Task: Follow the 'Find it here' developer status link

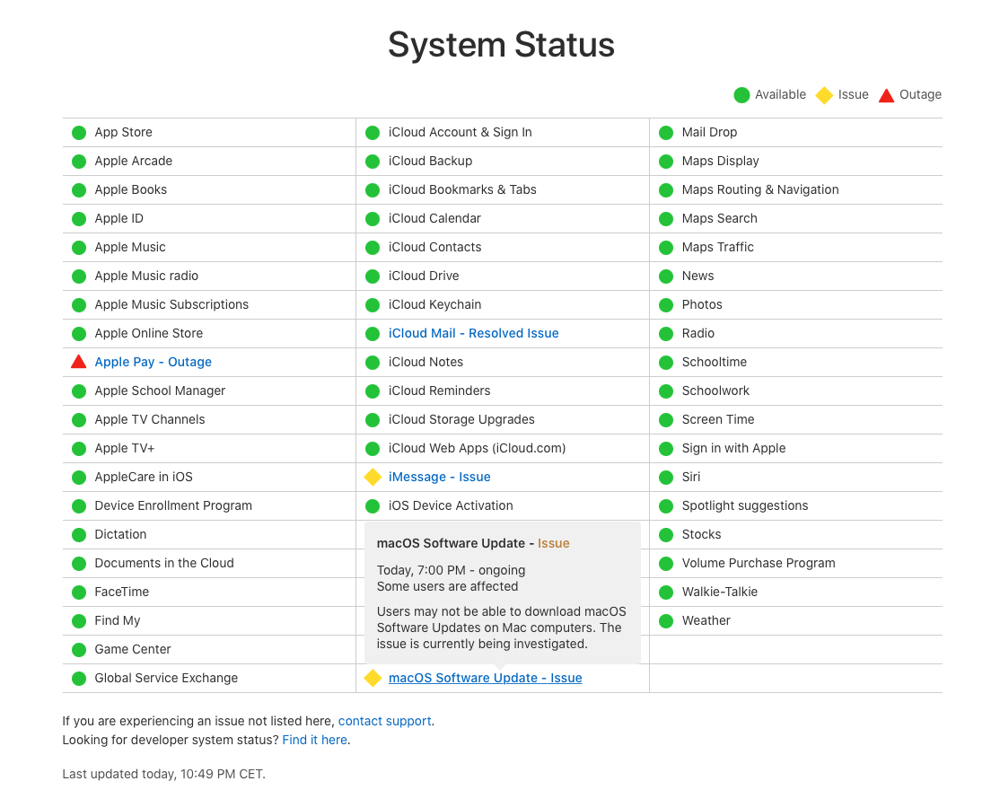Action: pyautogui.click(x=314, y=740)
